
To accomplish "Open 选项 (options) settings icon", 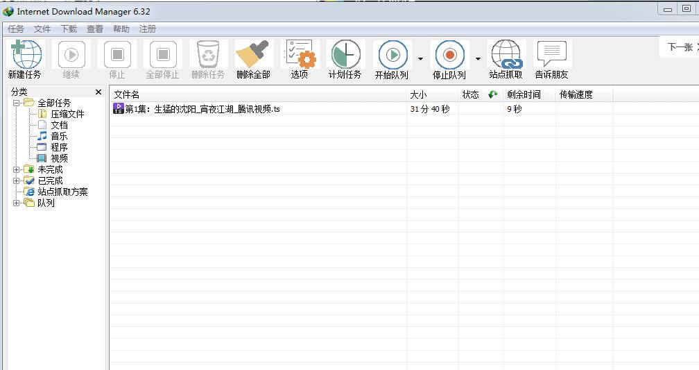I will (300, 55).
